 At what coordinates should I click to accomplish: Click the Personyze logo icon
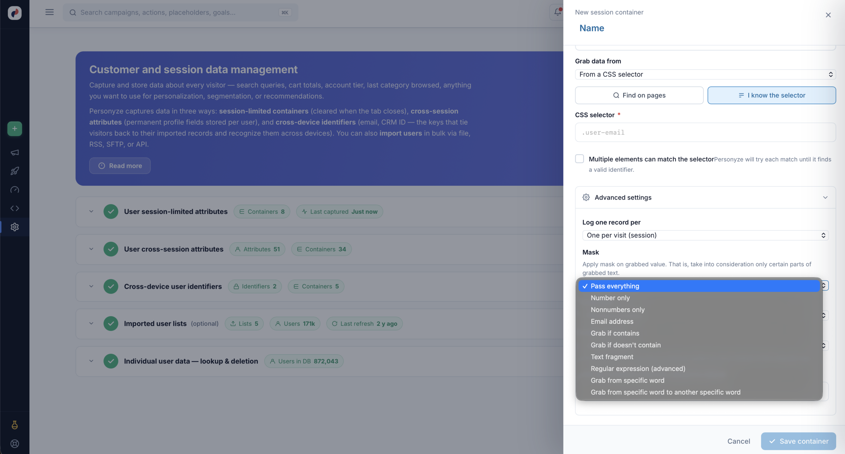tap(15, 13)
